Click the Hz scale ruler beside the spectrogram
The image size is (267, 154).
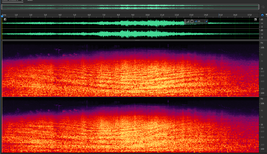coord(262,68)
